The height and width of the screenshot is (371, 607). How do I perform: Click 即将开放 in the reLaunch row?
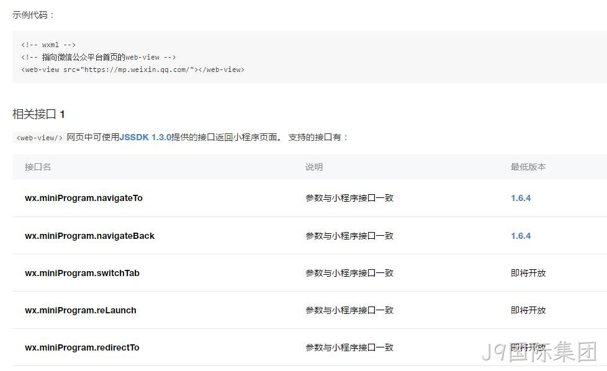pos(528,310)
